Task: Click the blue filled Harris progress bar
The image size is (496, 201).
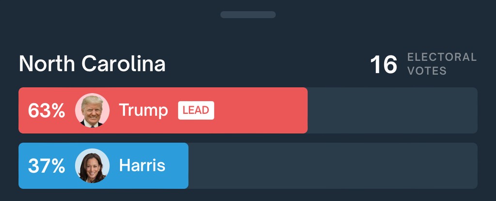Action: 104,166
